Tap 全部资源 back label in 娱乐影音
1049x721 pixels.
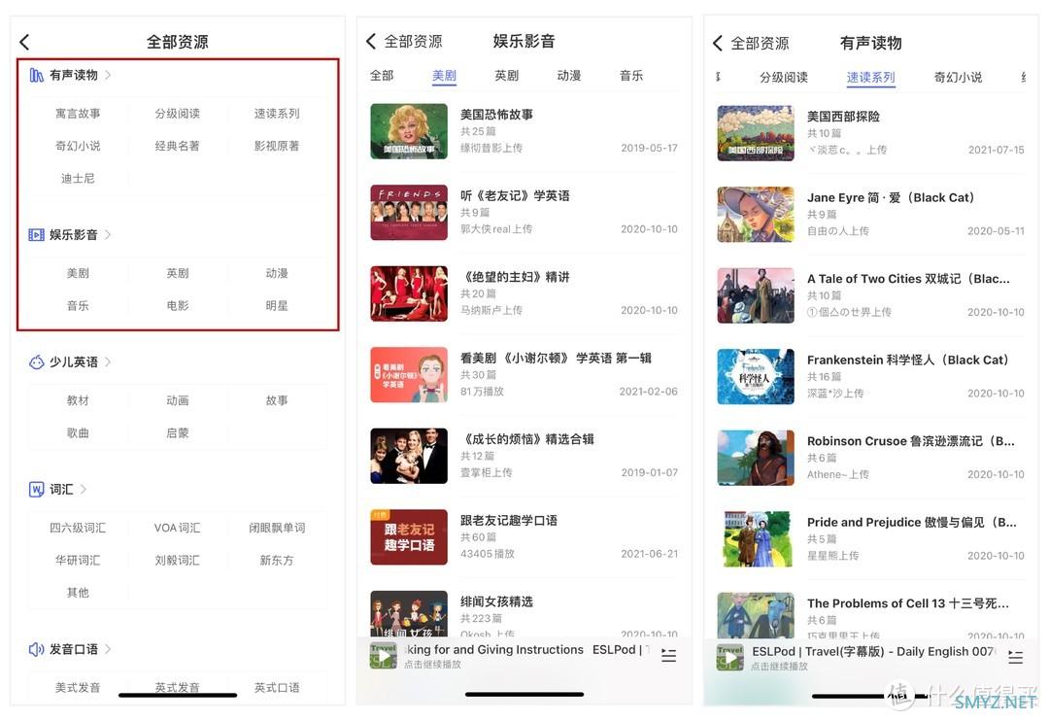coord(413,42)
